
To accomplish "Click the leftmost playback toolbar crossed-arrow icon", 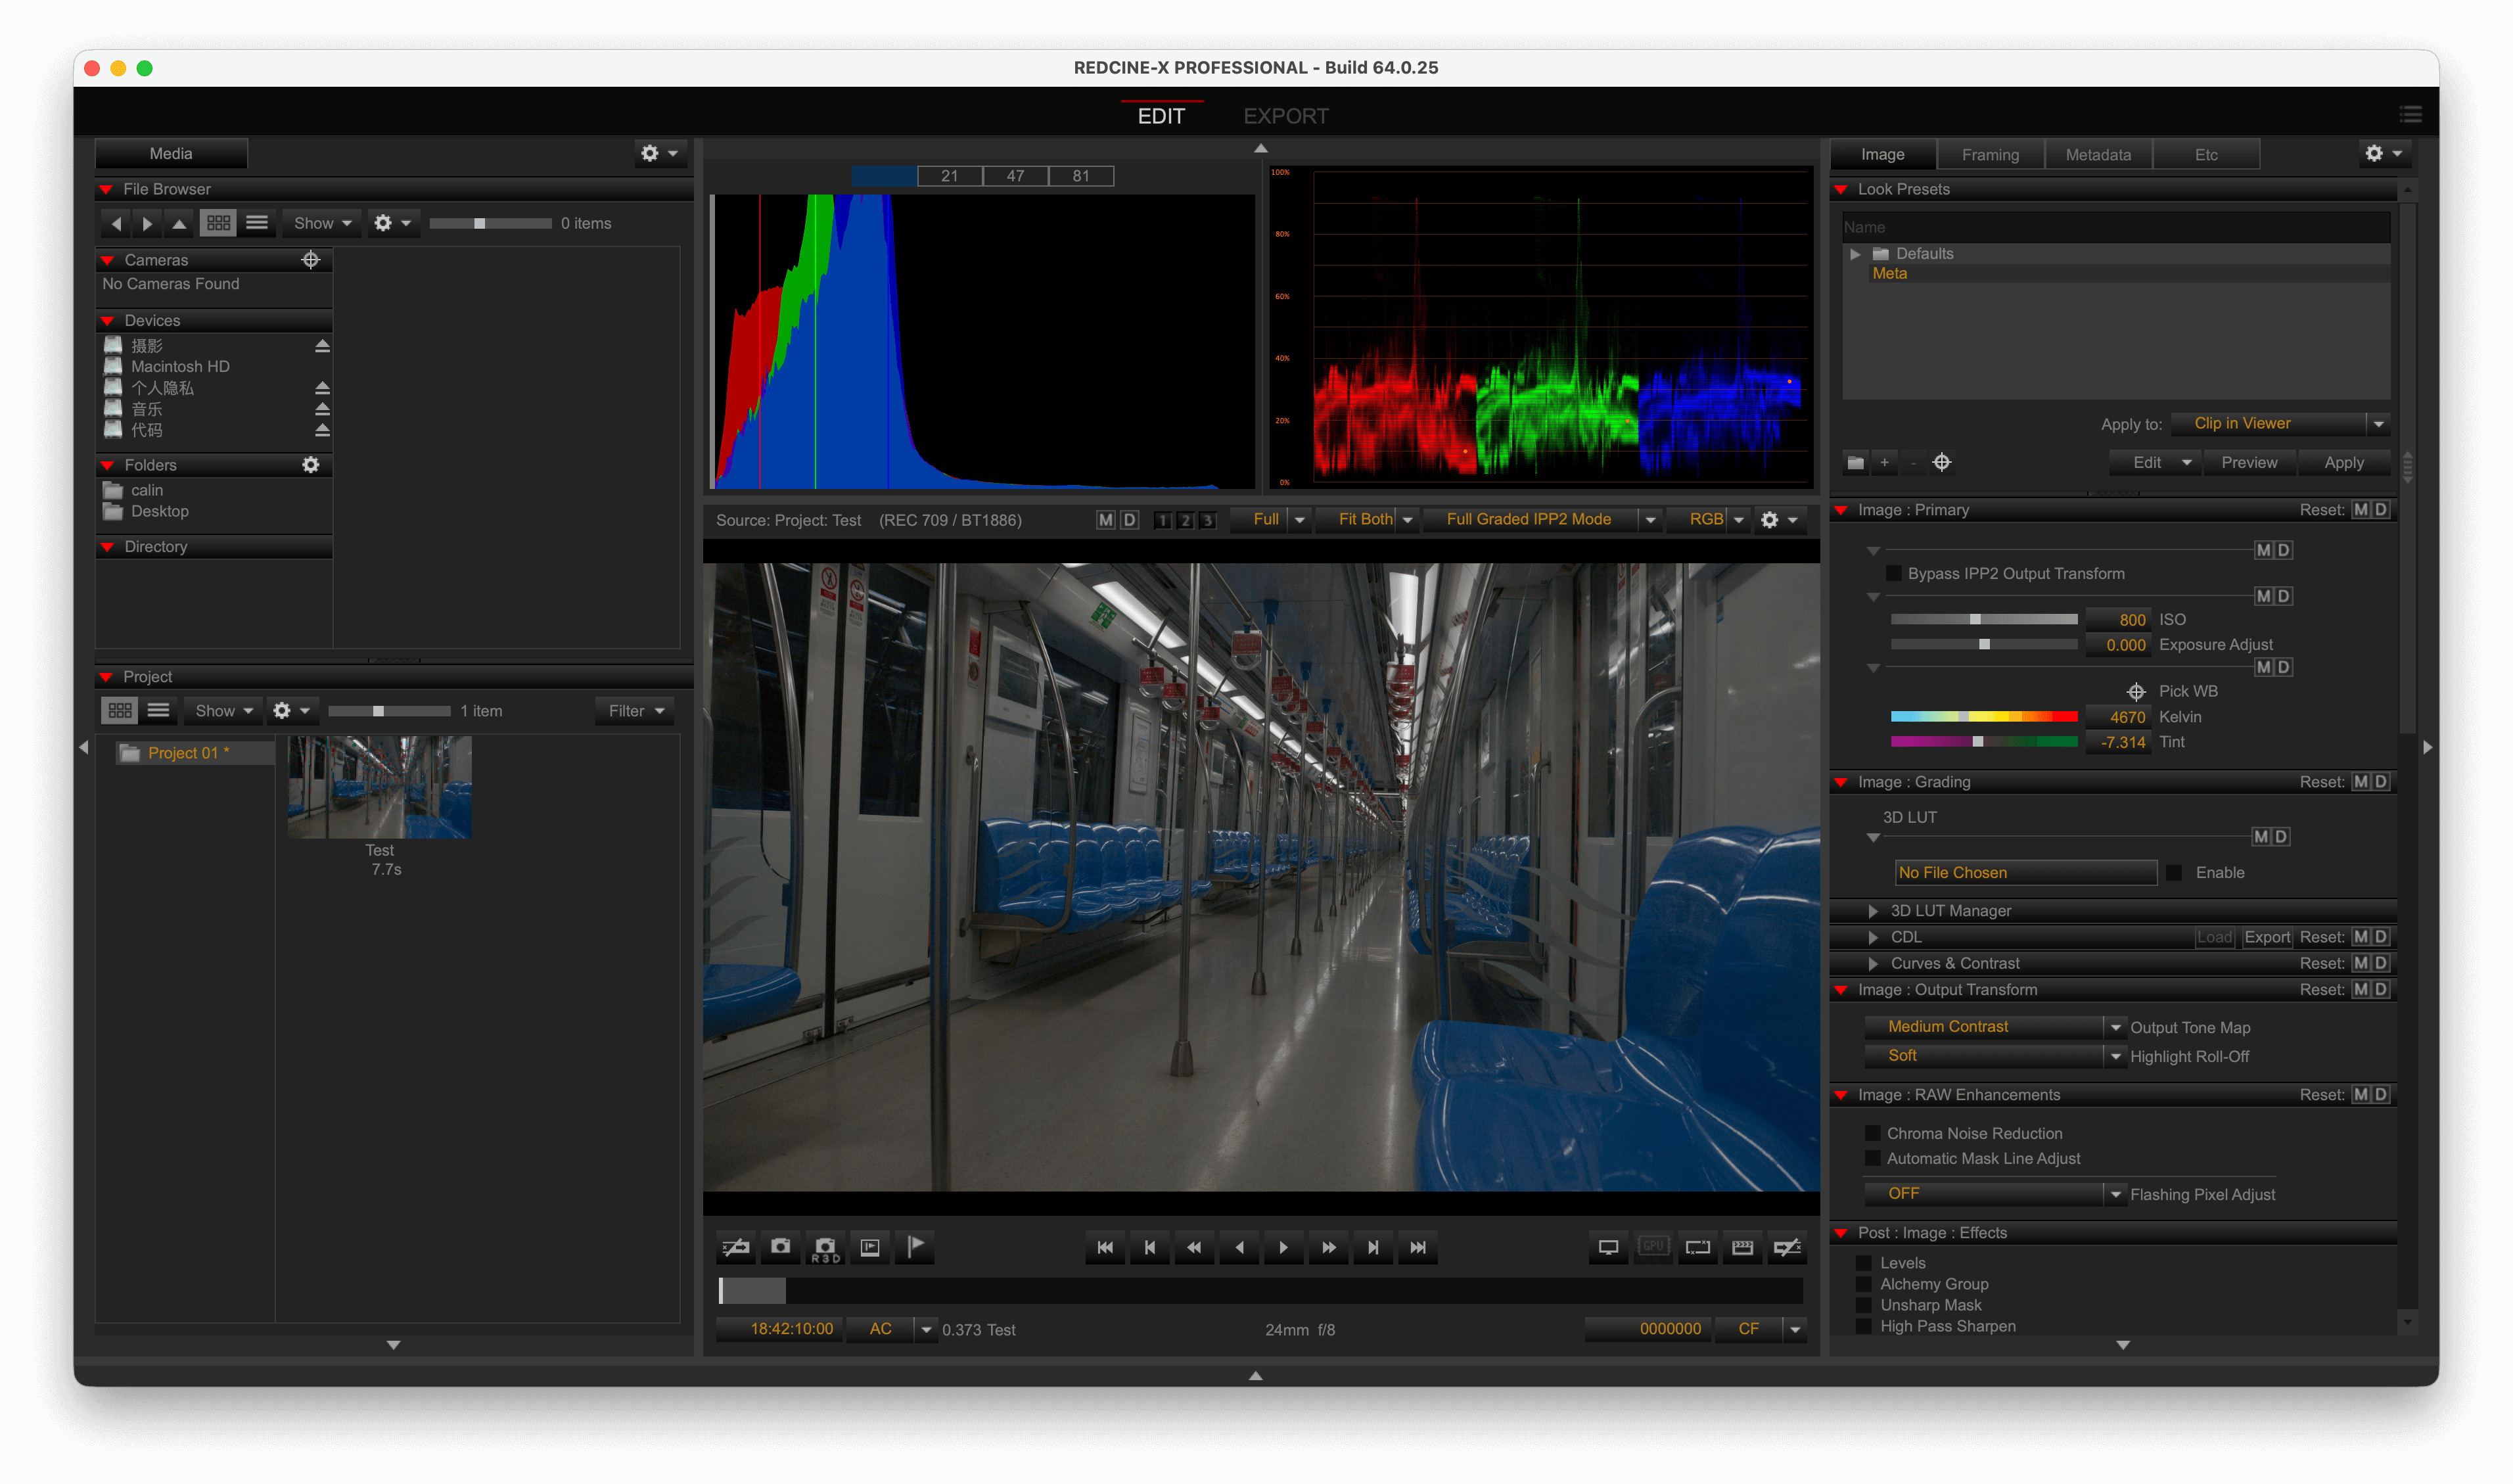I will [737, 1247].
